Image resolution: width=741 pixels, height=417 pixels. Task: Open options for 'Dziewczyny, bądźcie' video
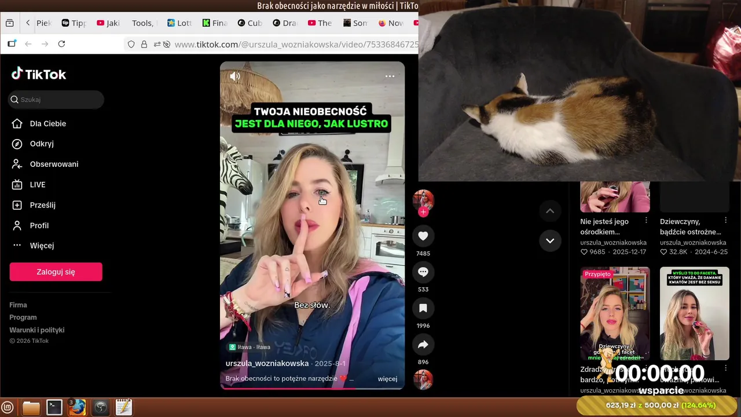point(725,221)
